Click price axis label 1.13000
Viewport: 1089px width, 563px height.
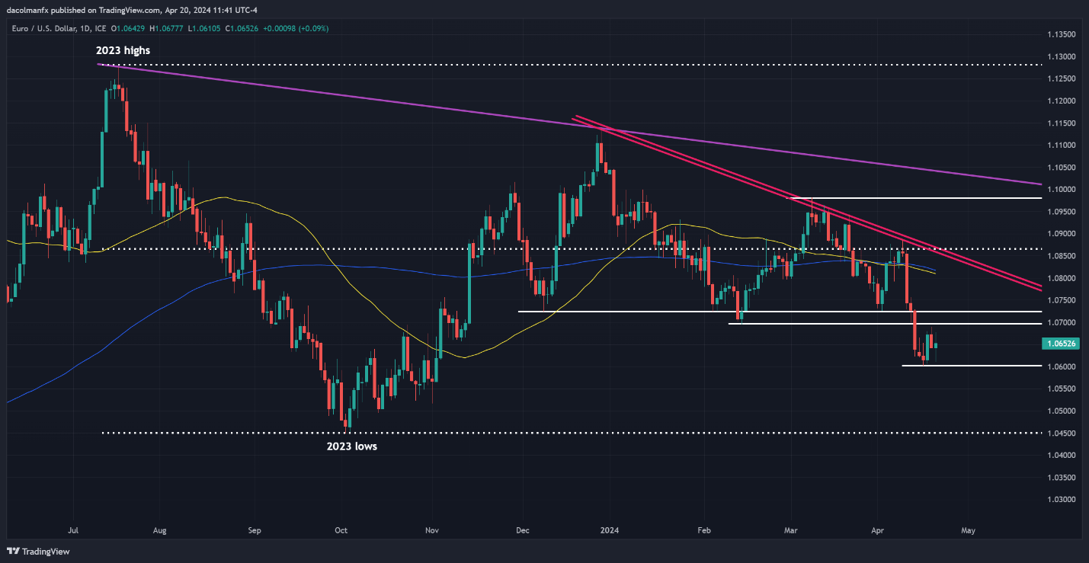(1062, 57)
